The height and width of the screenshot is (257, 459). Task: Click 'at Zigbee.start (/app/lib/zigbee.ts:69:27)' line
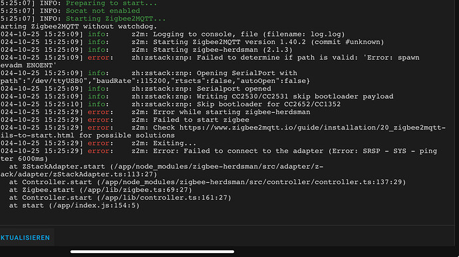pos(100,190)
